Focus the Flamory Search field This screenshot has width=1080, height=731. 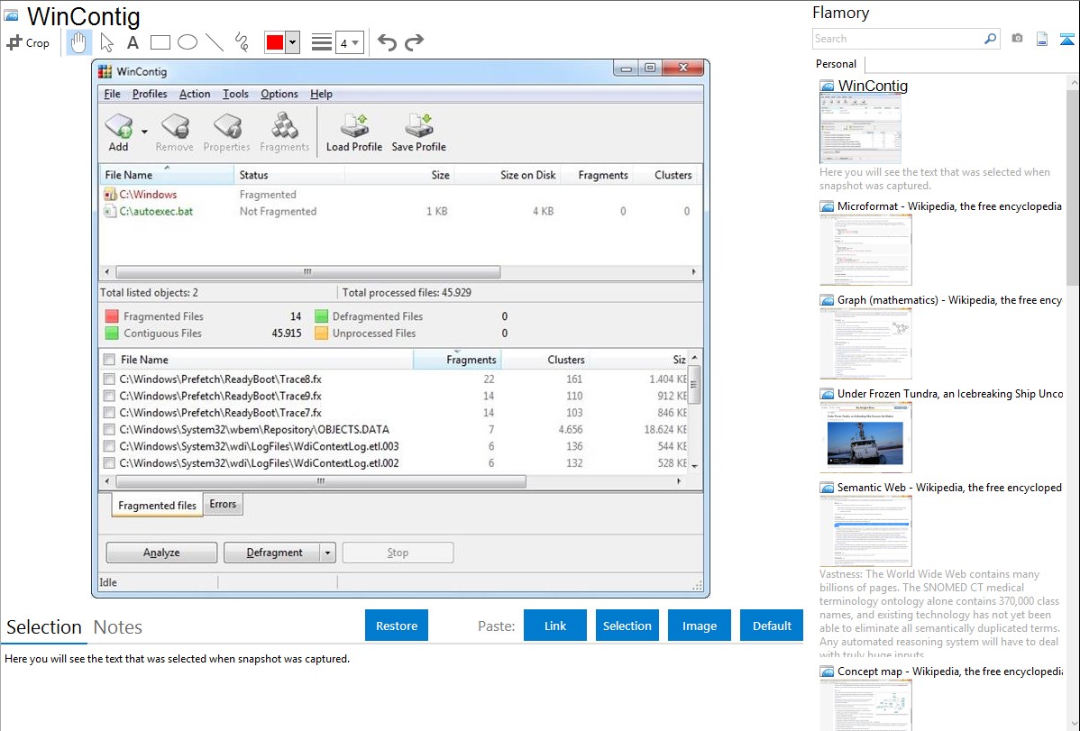[898, 39]
